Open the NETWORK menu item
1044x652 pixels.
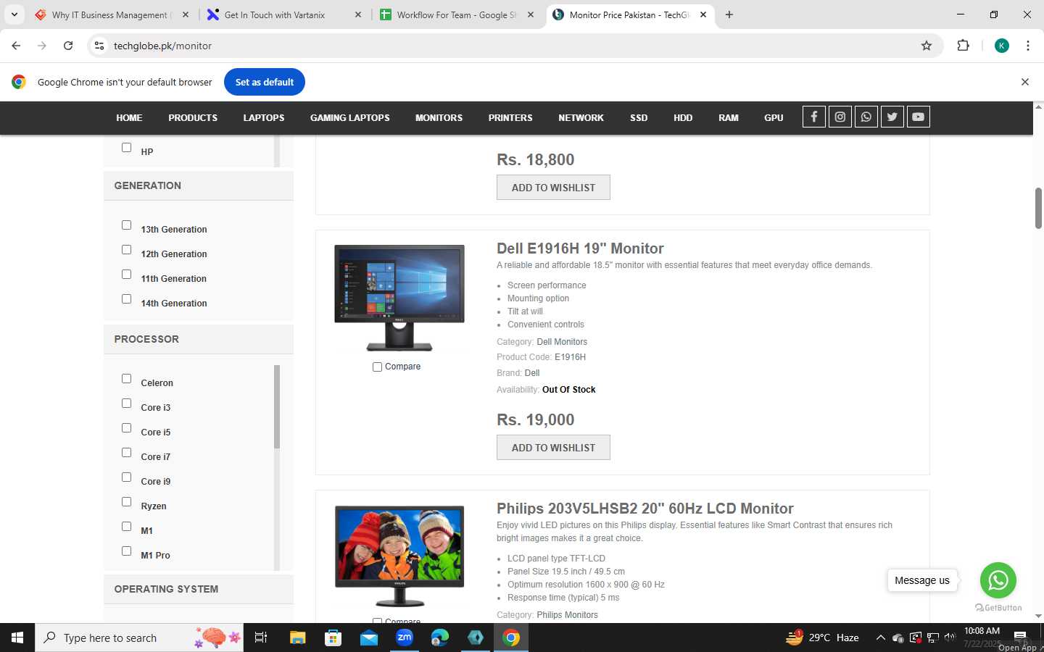click(x=581, y=117)
